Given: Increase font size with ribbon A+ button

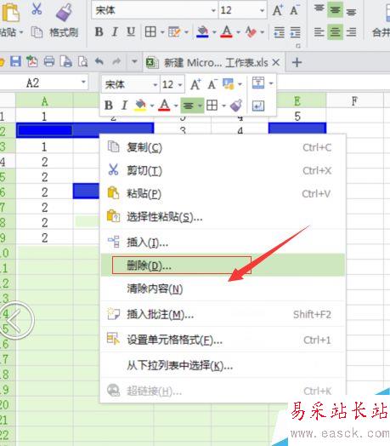Looking at the screenshot, I should coord(278,11).
